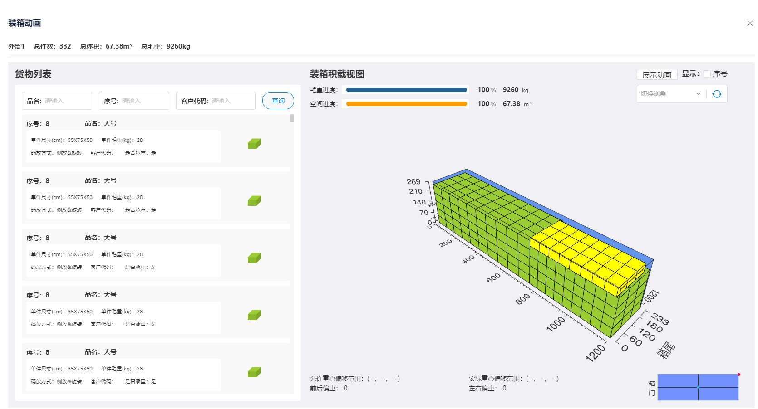Click the 客户代码 input field
This screenshot has height=409, width=758.
227,101
